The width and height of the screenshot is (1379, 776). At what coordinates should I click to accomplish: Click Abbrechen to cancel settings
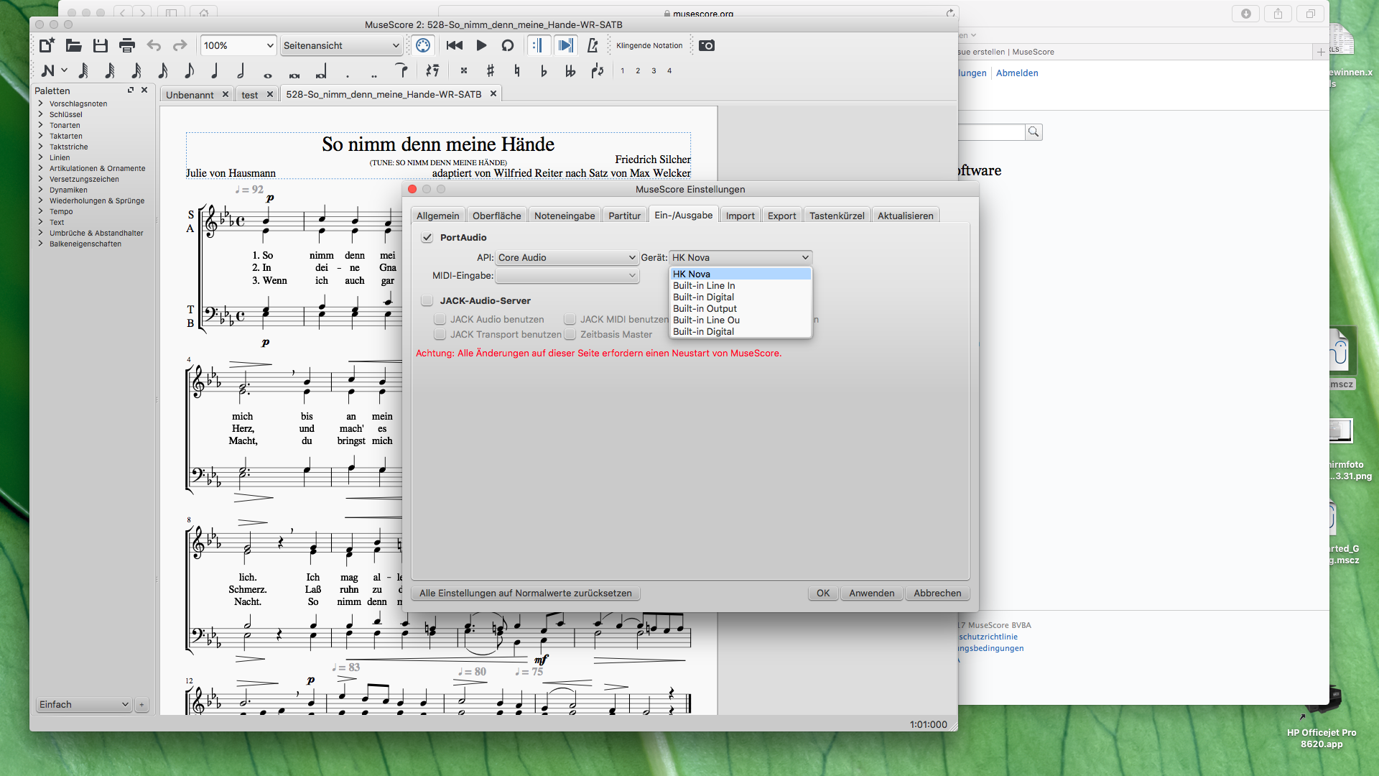[937, 593]
